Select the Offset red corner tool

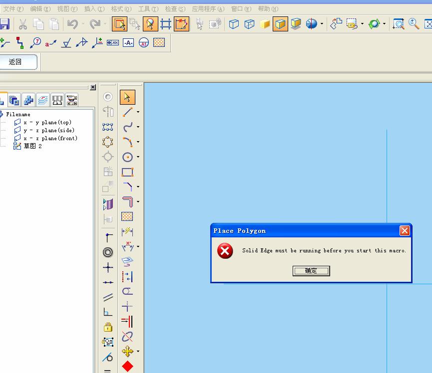point(127,201)
